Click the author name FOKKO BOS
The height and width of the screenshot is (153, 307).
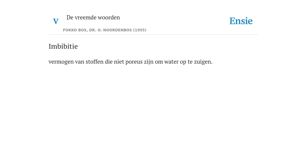tap(75, 30)
